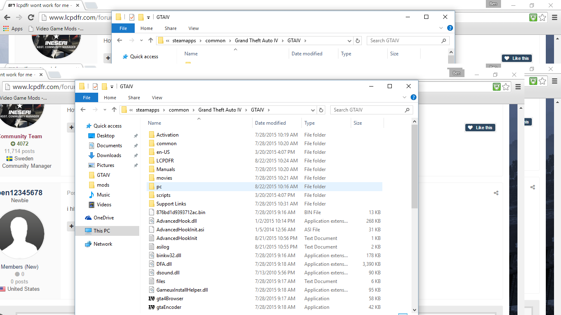Open Customize Quick Access Toolbar dropdown in front window

(x=112, y=87)
